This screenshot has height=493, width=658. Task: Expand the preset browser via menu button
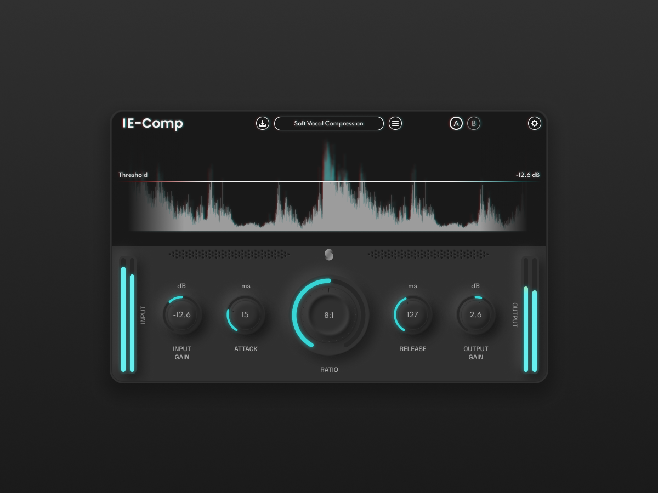click(x=395, y=123)
